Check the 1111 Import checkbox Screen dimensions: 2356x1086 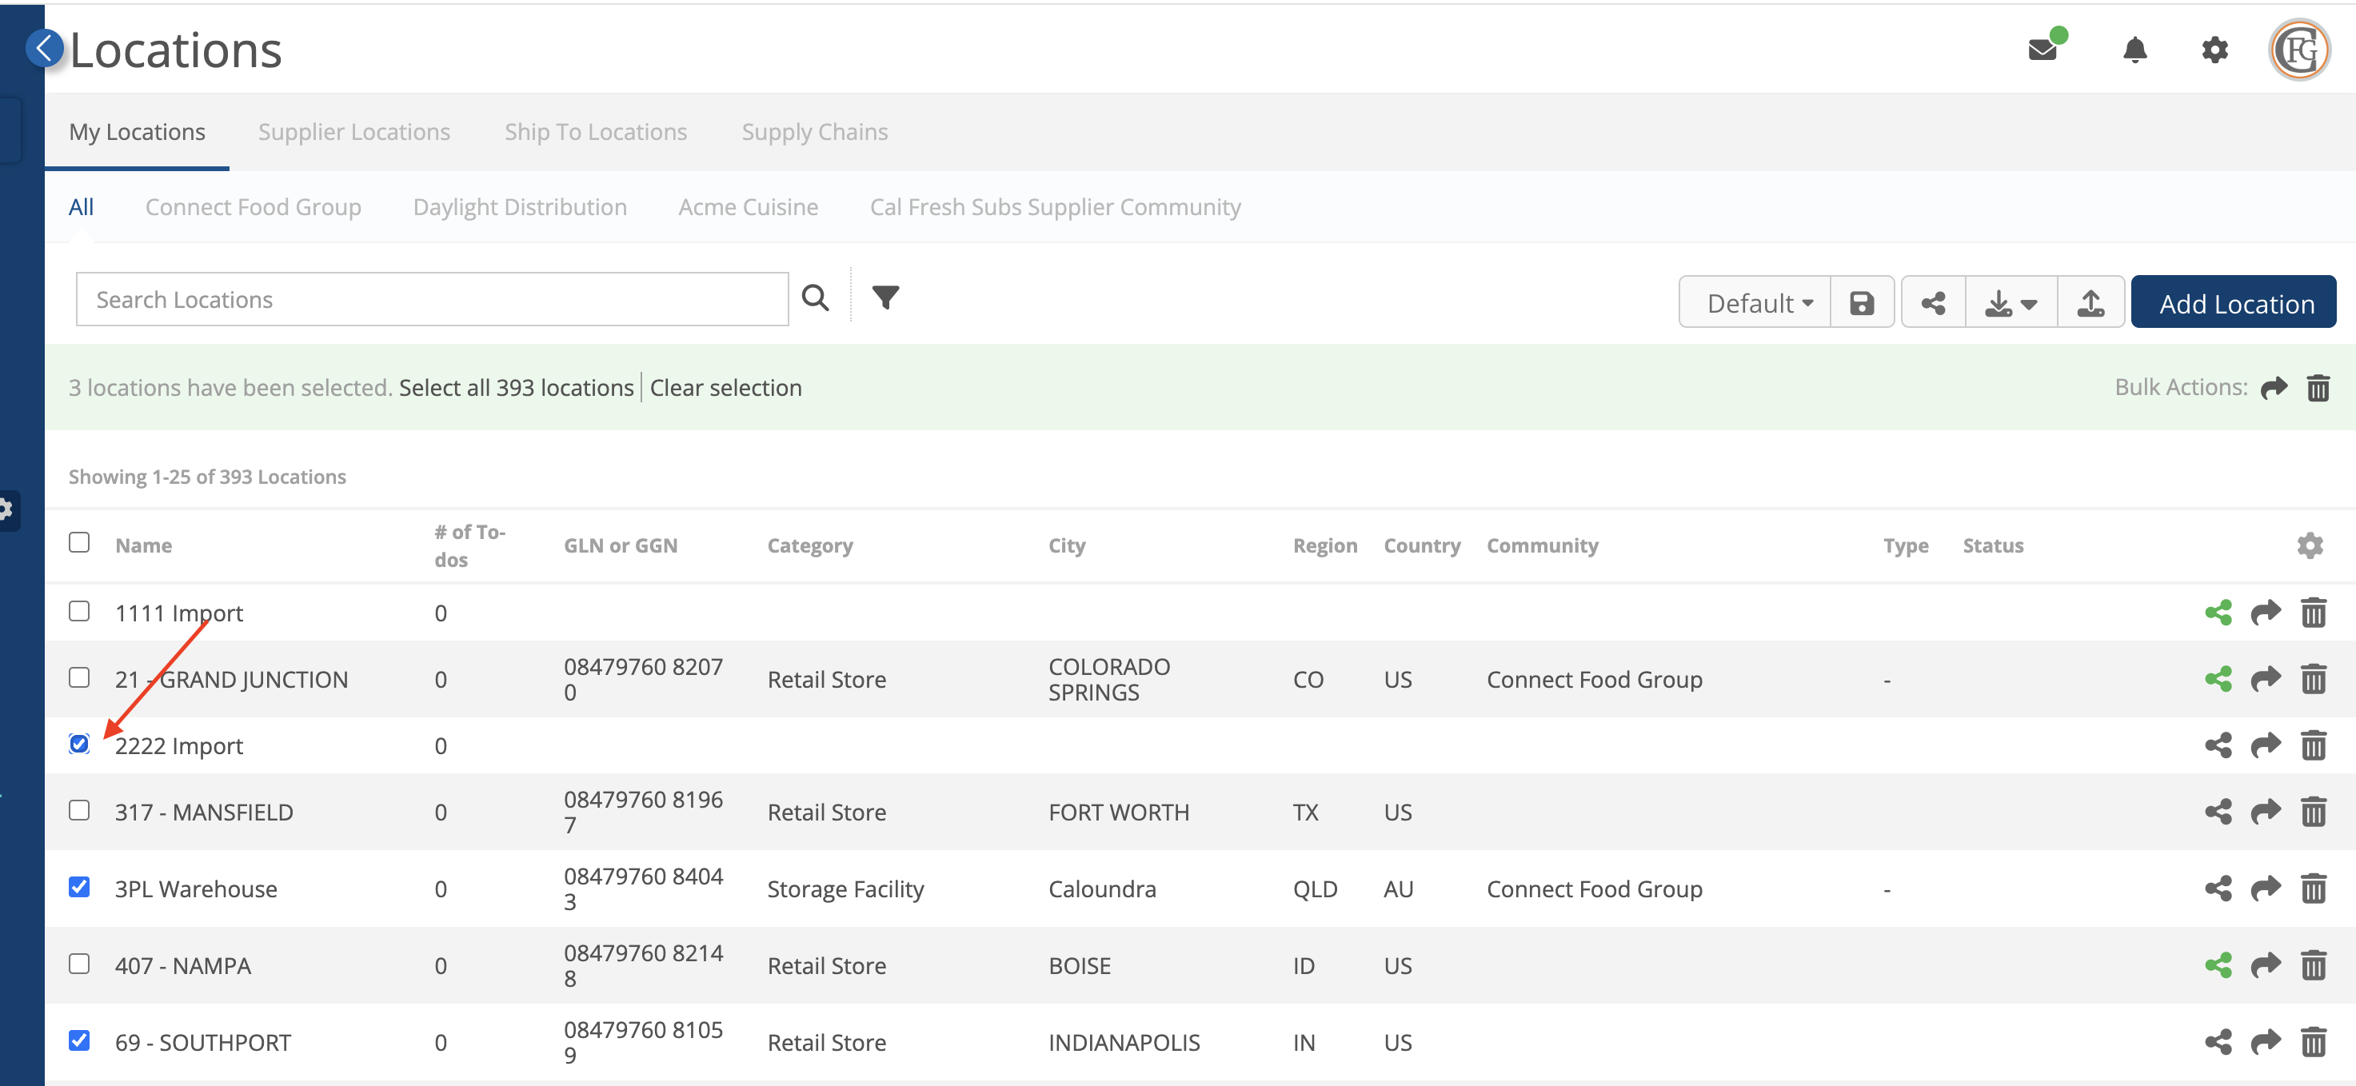tap(79, 611)
